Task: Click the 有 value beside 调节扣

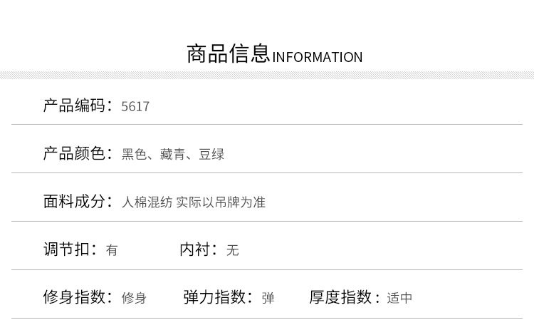Action: [x=112, y=251]
